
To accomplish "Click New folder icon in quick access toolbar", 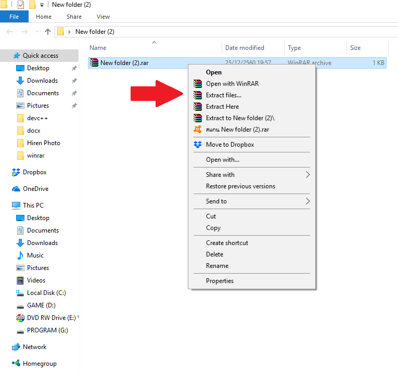I will (32, 5).
